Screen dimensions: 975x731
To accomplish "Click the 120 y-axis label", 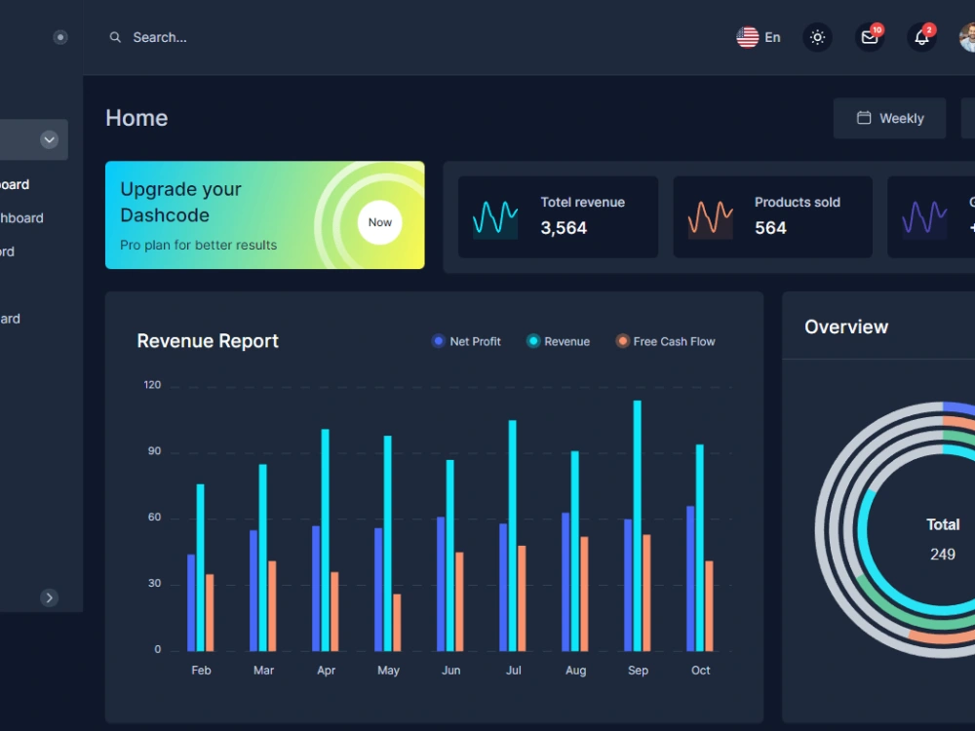I will [152, 385].
